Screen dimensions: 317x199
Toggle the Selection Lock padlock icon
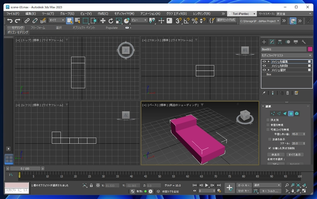[x=91, y=185]
